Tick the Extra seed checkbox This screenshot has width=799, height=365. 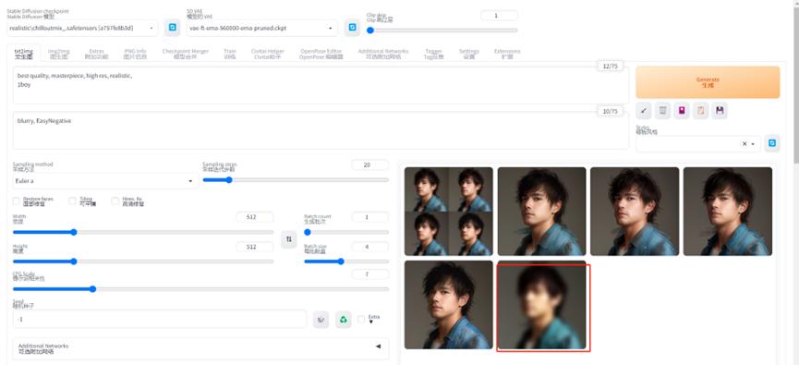[x=361, y=319]
